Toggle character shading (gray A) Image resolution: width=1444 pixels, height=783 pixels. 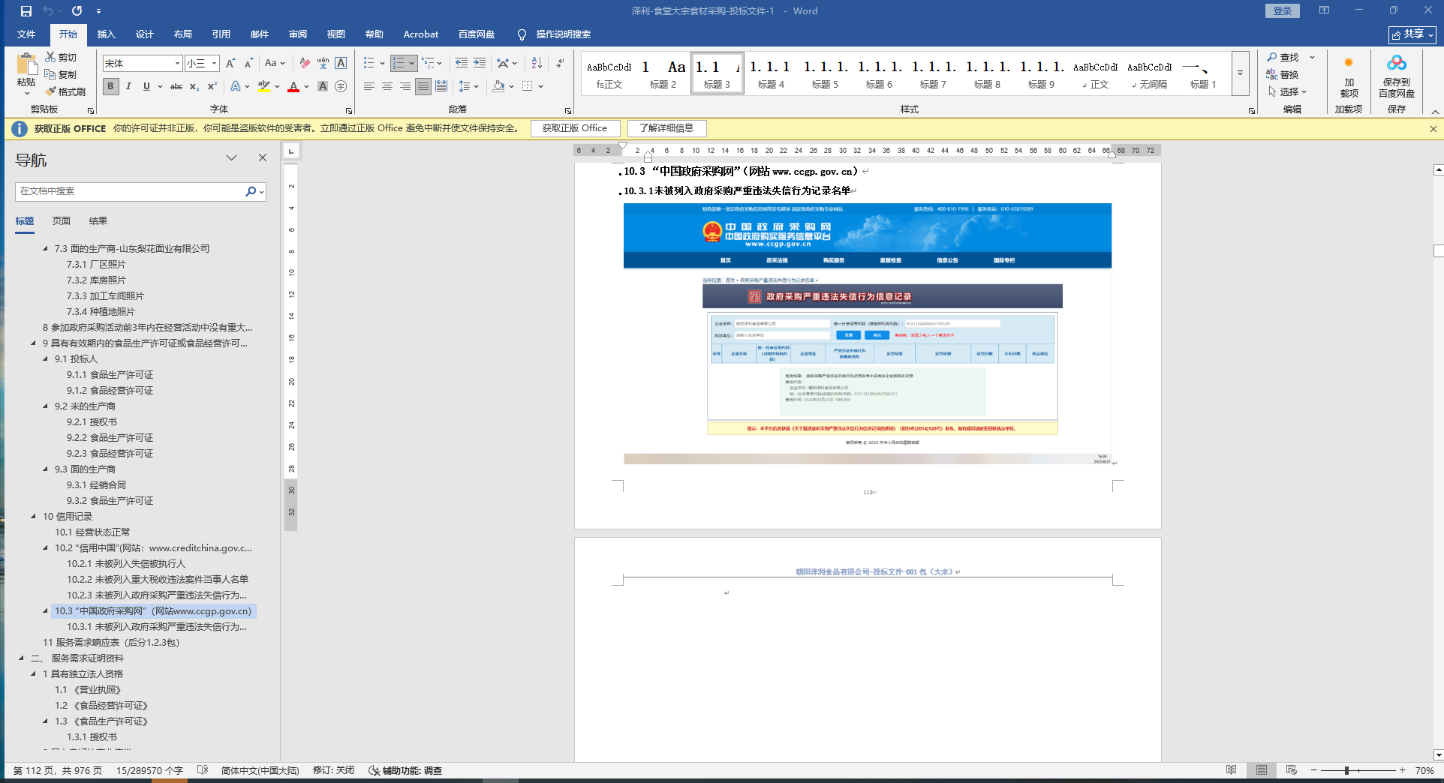click(x=323, y=86)
